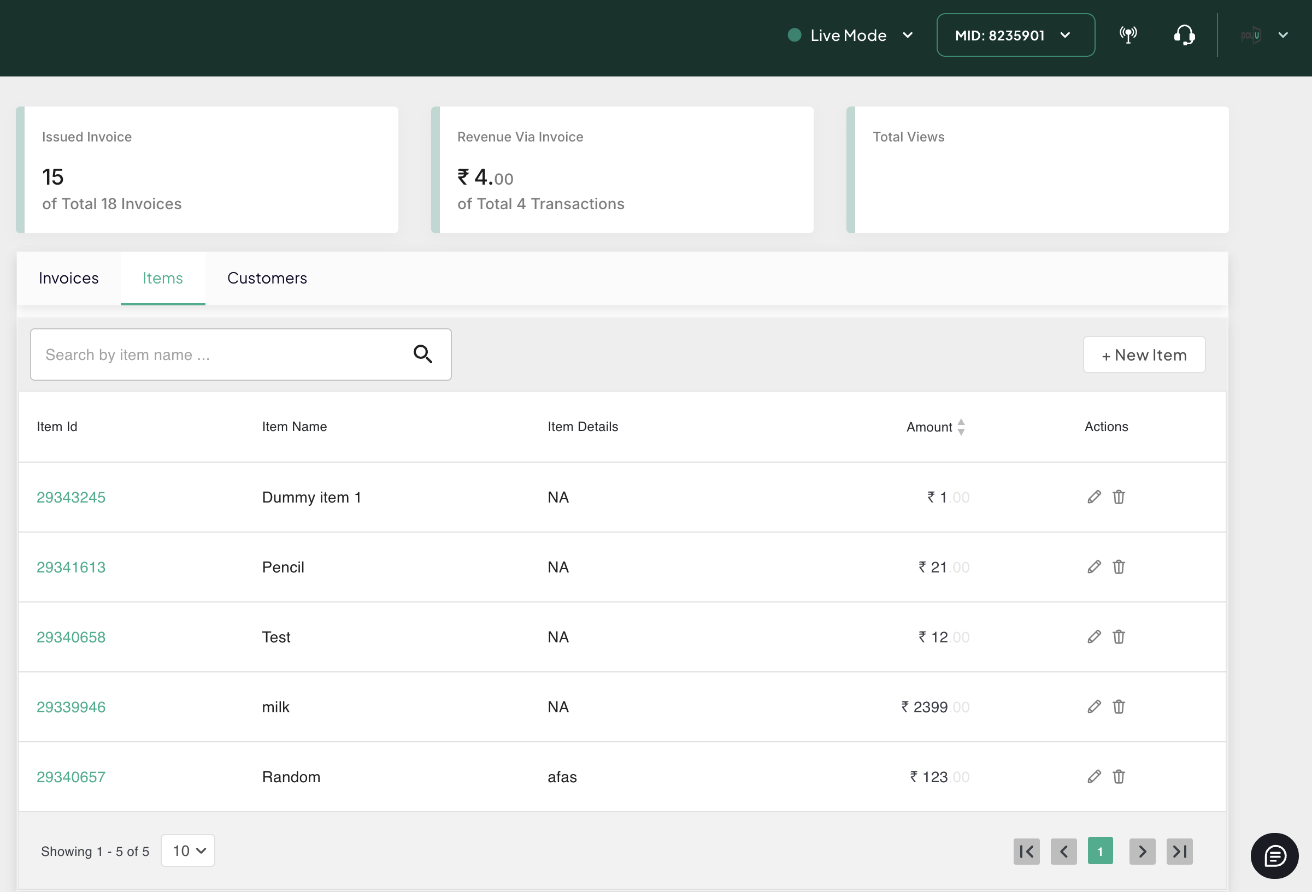The width and height of the screenshot is (1312, 892).
Task: Expand the MID: 8235901 selector
Action: pos(1016,35)
